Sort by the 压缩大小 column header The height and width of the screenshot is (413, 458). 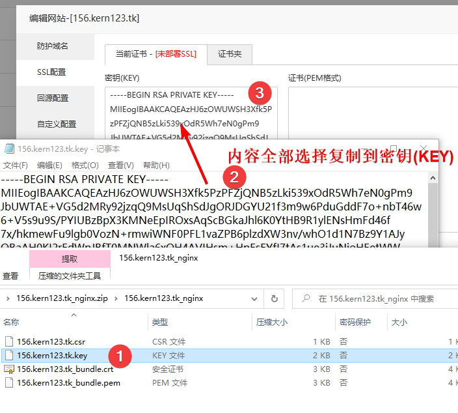click(293, 322)
